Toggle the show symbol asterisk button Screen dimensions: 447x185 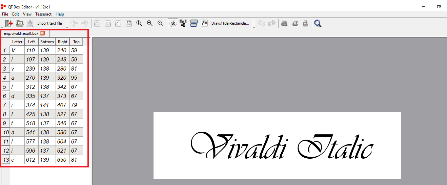(173, 23)
